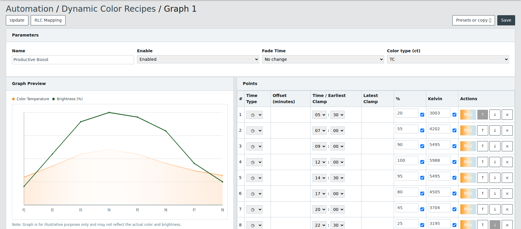Change hour dropdown 05 for point 1
This screenshot has height=229, width=521.
click(x=319, y=115)
